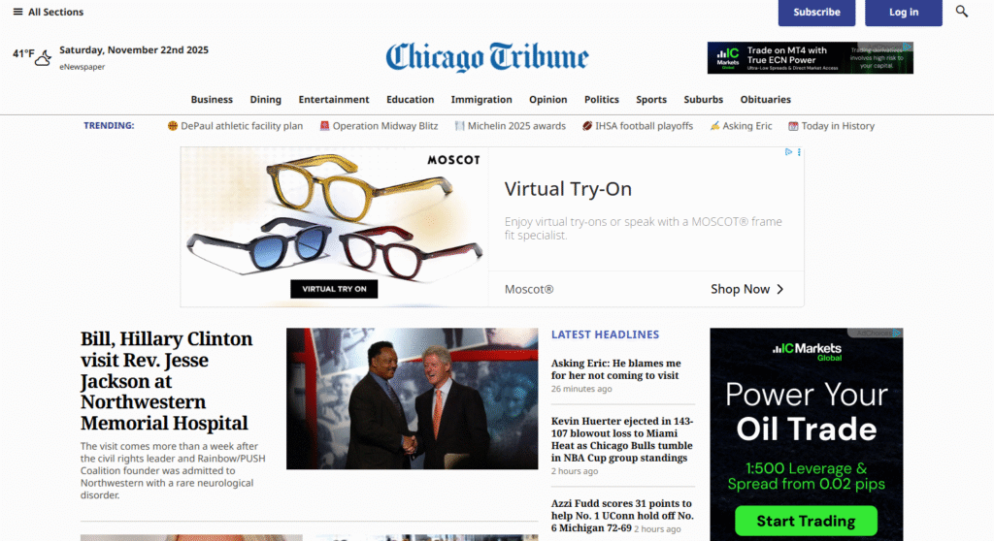Click Start Trading button in IC Markets ad
The image size is (994, 541).
[x=806, y=521]
